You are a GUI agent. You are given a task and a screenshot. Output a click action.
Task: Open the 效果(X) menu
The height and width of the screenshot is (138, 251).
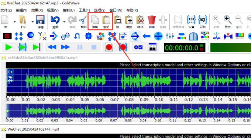37,11
